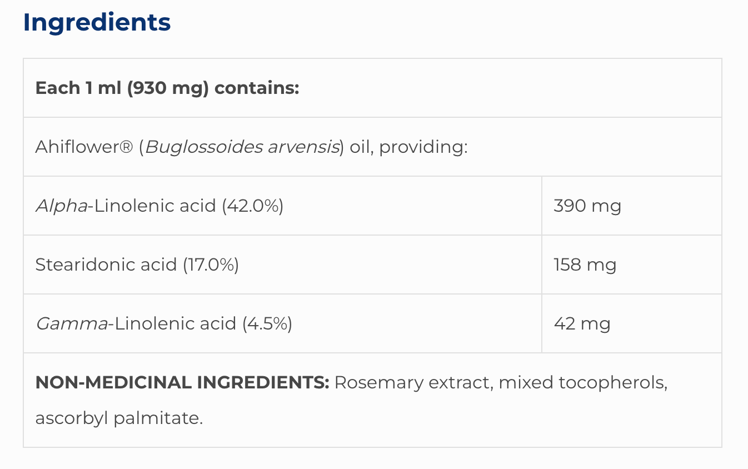Click the Stearidonic acid label
Image resolution: width=748 pixels, height=469 pixels.
pyautogui.click(x=106, y=265)
